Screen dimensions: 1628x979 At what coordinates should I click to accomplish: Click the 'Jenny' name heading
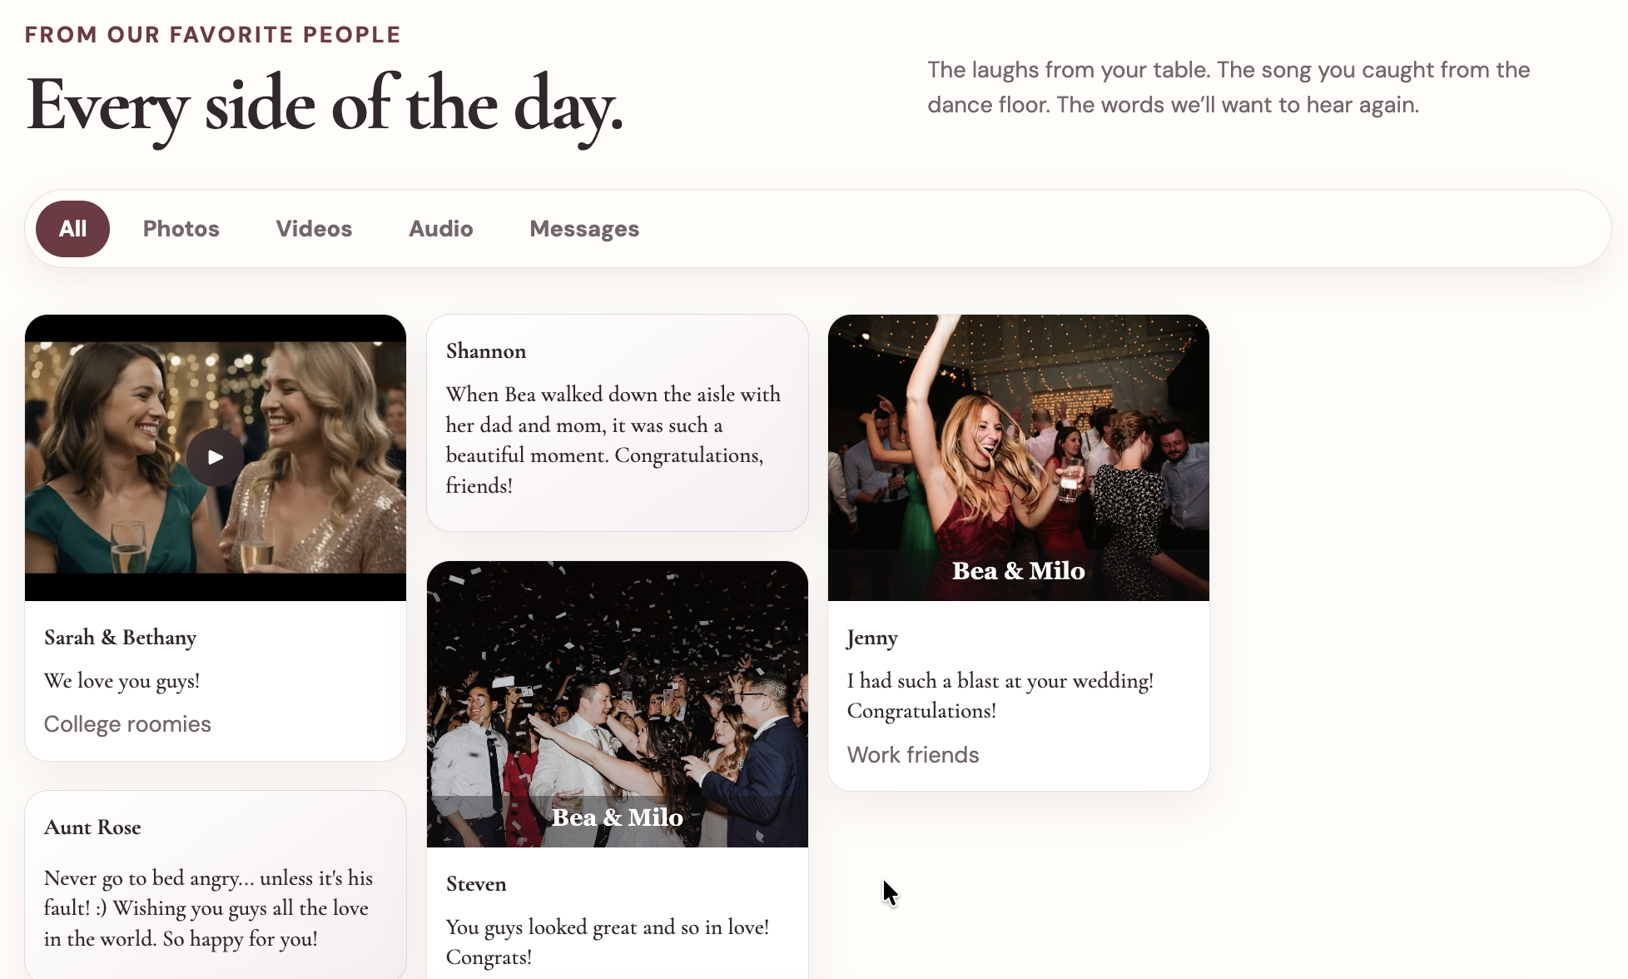click(872, 638)
